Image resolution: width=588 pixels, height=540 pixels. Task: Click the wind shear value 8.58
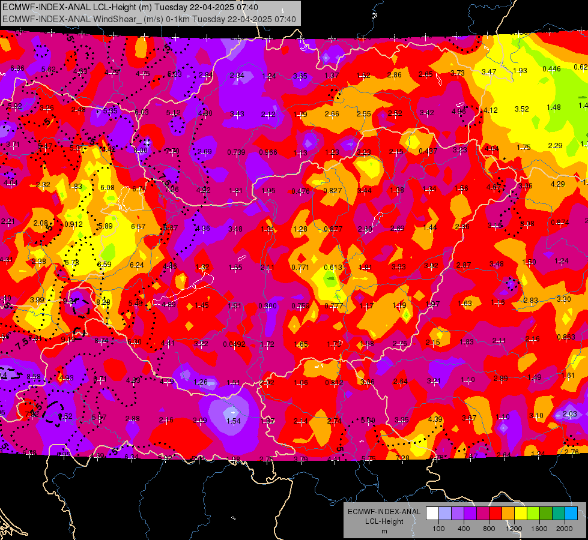[x=34, y=377]
